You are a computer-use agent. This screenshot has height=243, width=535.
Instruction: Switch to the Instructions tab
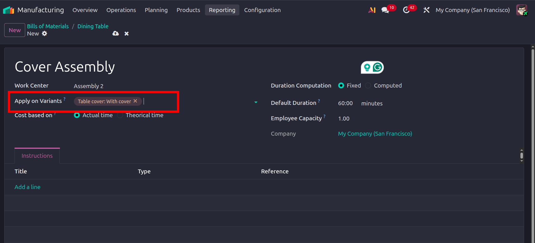pos(37,156)
